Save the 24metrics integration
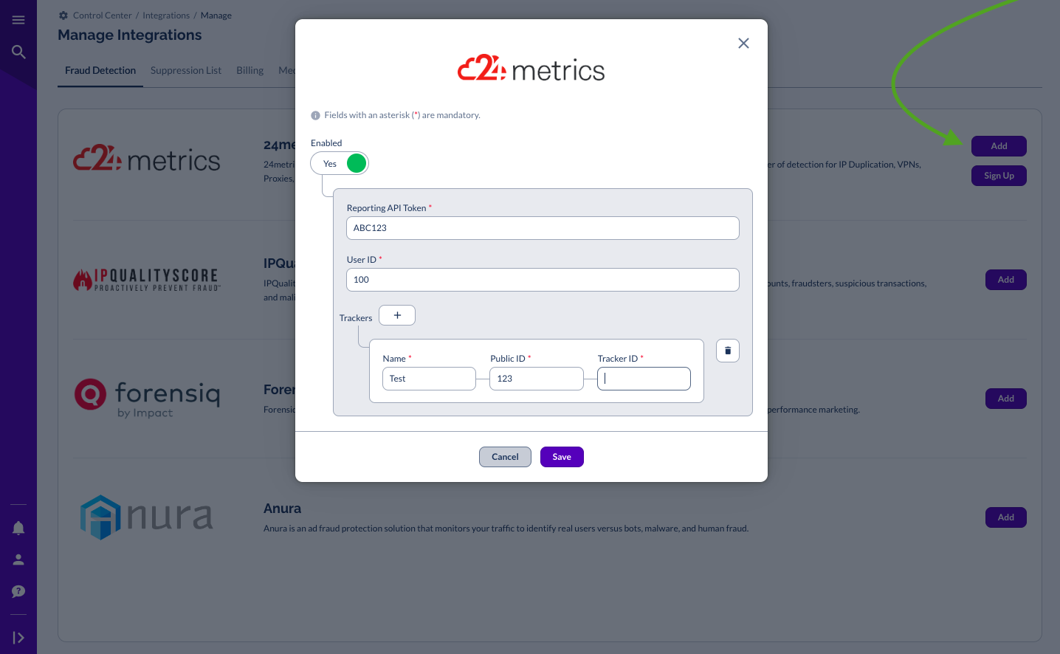Screen dimensions: 1060x654 pyautogui.click(x=562, y=457)
